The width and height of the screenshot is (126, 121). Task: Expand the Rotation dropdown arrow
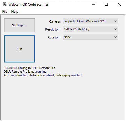116,37
